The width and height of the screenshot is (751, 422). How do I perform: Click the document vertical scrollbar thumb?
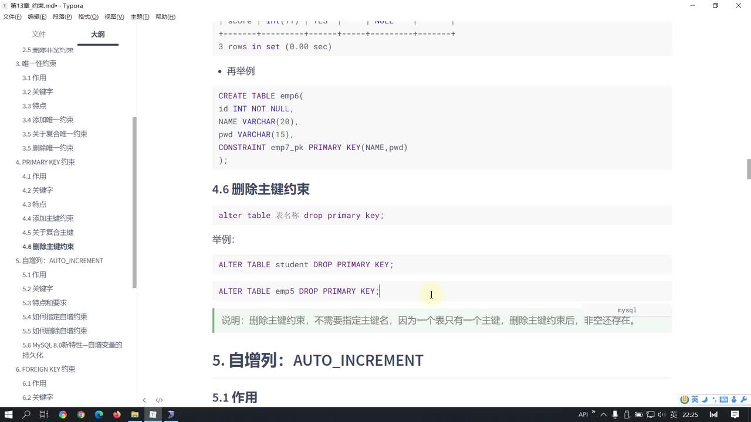pos(749,169)
